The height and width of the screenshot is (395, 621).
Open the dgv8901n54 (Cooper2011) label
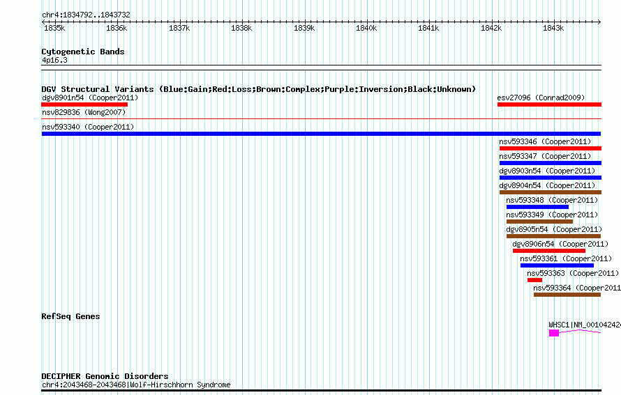tap(90, 98)
